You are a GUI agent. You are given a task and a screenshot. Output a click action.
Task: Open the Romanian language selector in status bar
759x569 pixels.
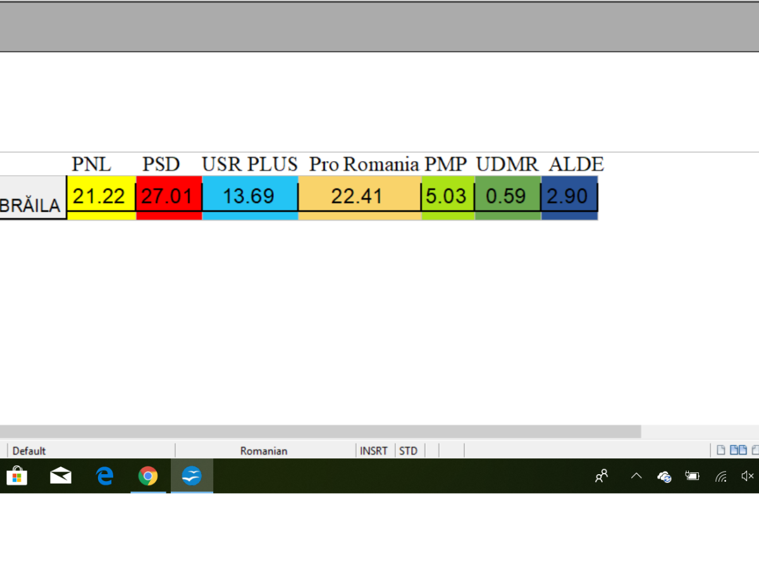point(264,451)
